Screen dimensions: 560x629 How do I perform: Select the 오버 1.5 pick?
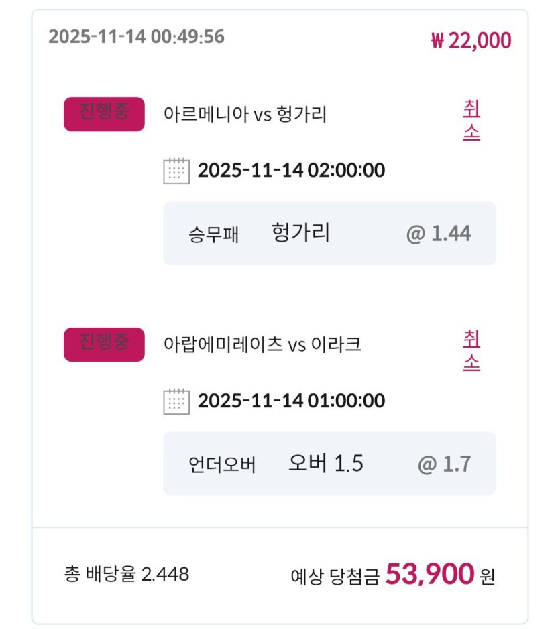(x=326, y=464)
